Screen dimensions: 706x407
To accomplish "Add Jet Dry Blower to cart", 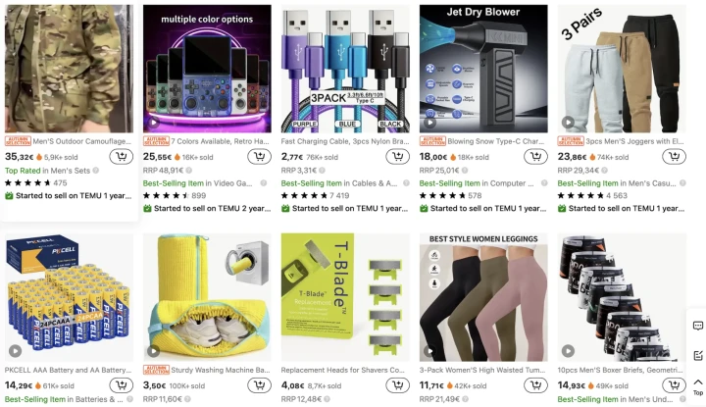I will 535,157.
